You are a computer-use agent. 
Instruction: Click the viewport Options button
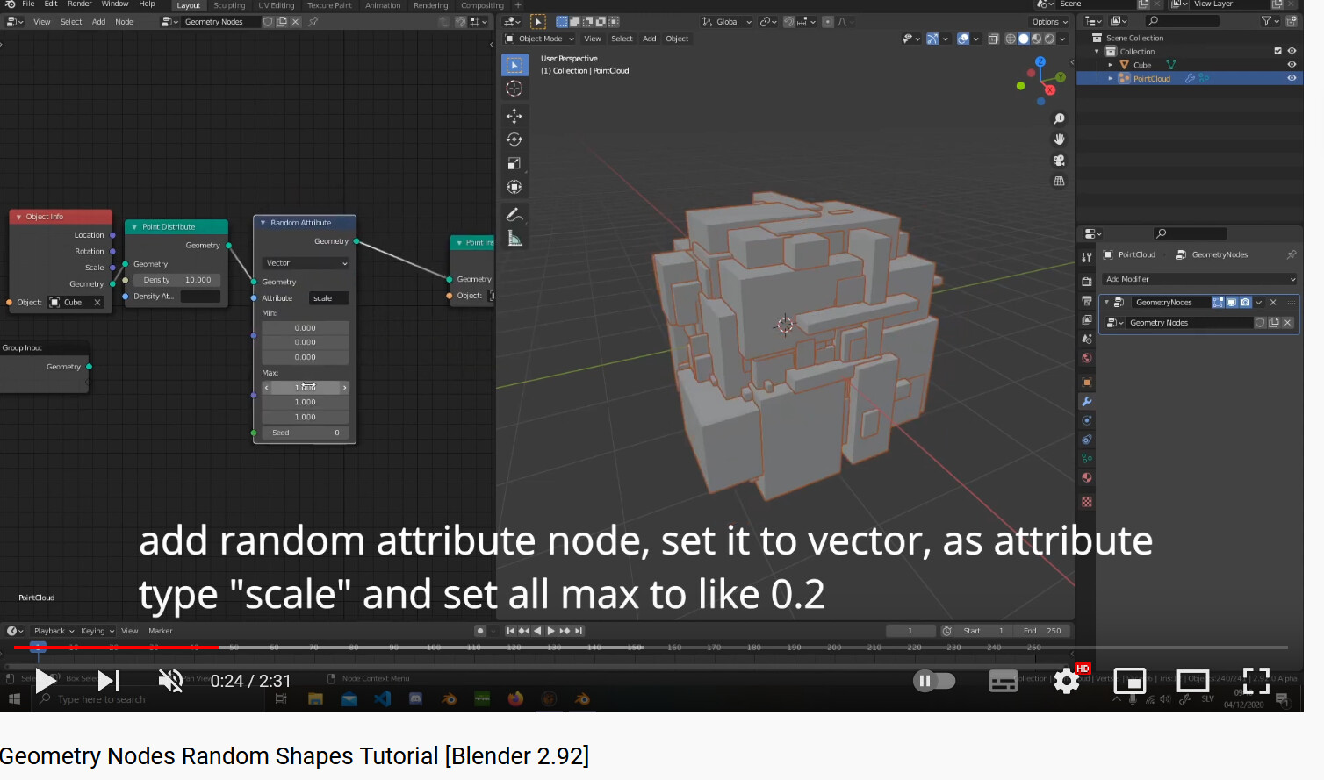click(x=1049, y=22)
